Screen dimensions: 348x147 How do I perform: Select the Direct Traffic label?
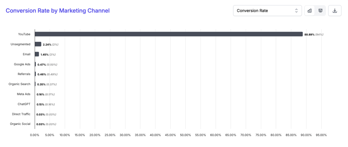21,114
